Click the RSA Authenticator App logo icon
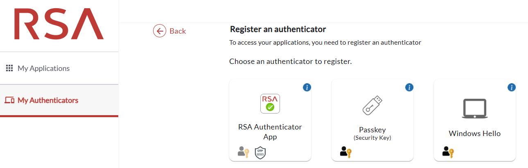The width and height of the screenshot is (528, 168). (270, 104)
